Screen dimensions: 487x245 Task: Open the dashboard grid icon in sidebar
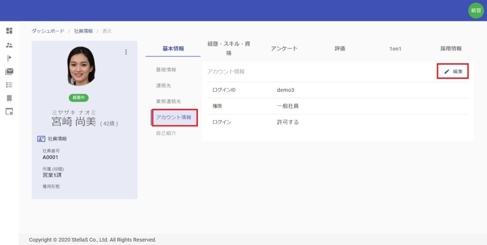(x=9, y=31)
